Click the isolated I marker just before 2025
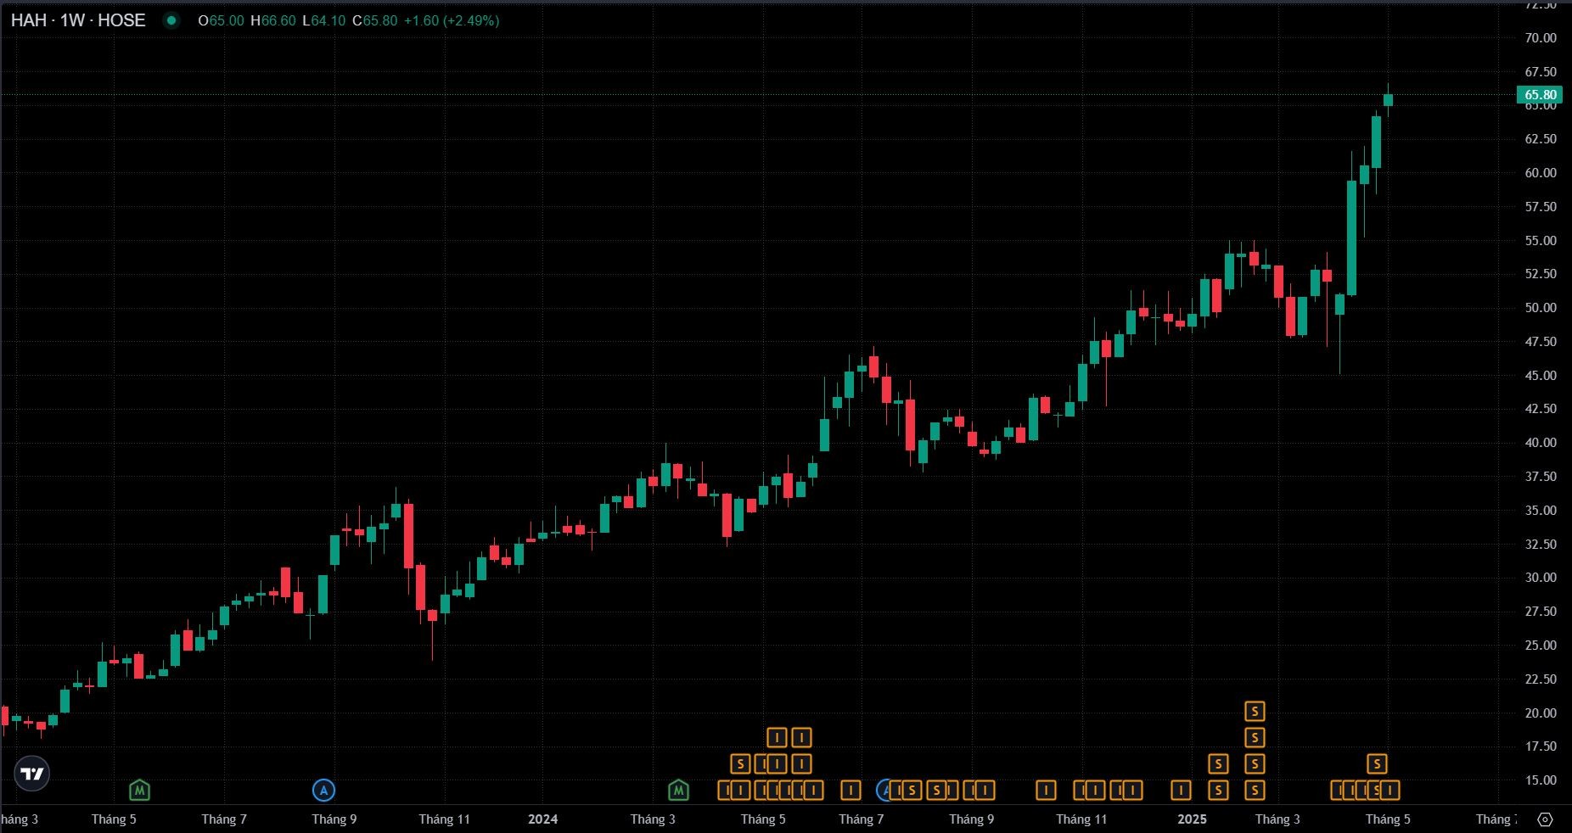Viewport: 1572px width, 833px height. click(x=1181, y=791)
